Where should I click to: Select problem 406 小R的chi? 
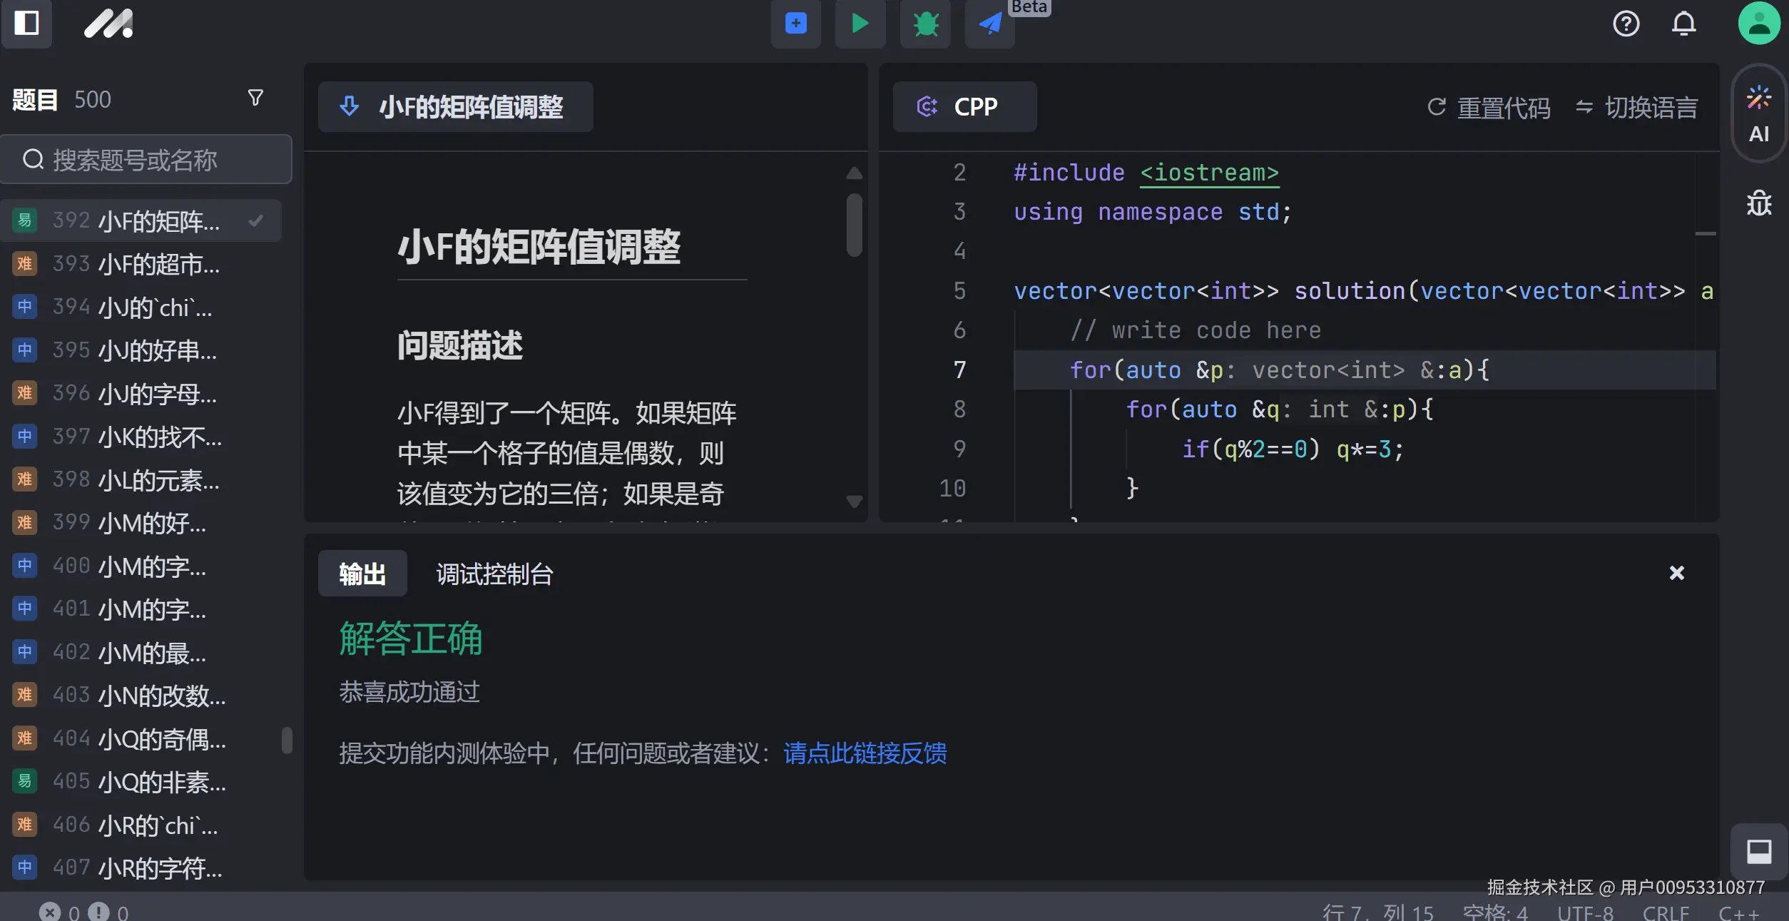click(141, 825)
